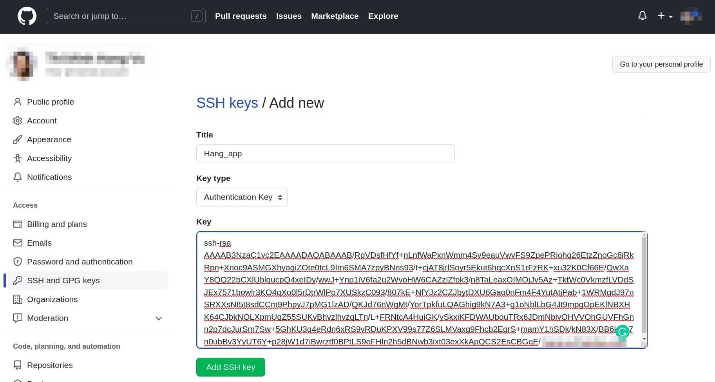Click the Billing and plans card icon
715x382 pixels.
[18, 224]
